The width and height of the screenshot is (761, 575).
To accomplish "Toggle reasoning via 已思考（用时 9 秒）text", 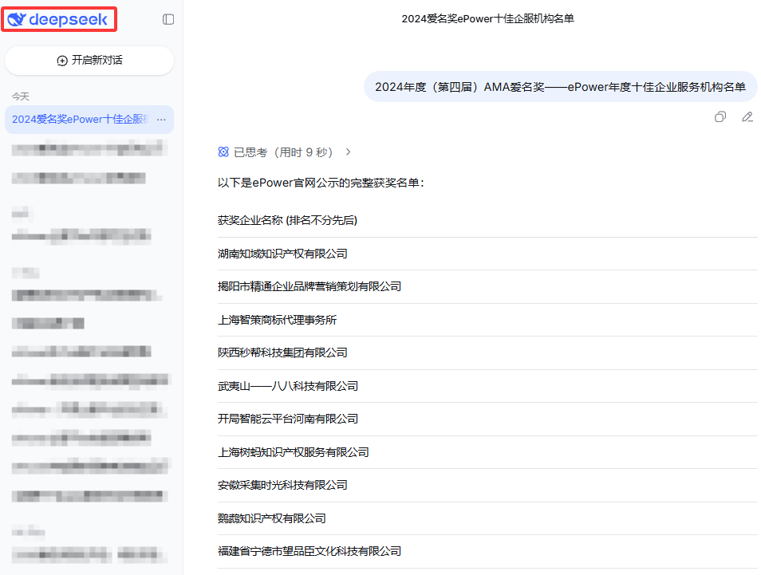I will (x=282, y=152).
